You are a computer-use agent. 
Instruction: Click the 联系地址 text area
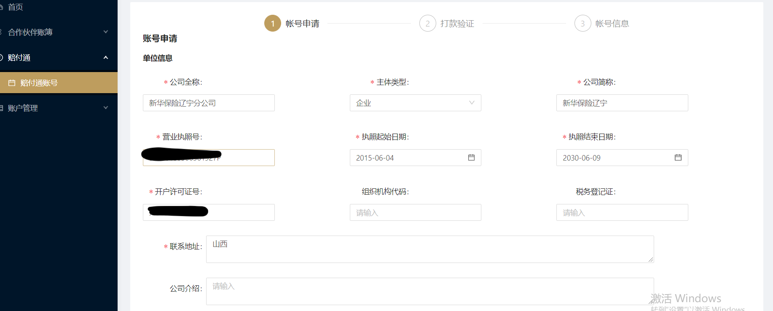pyautogui.click(x=430, y=249)
